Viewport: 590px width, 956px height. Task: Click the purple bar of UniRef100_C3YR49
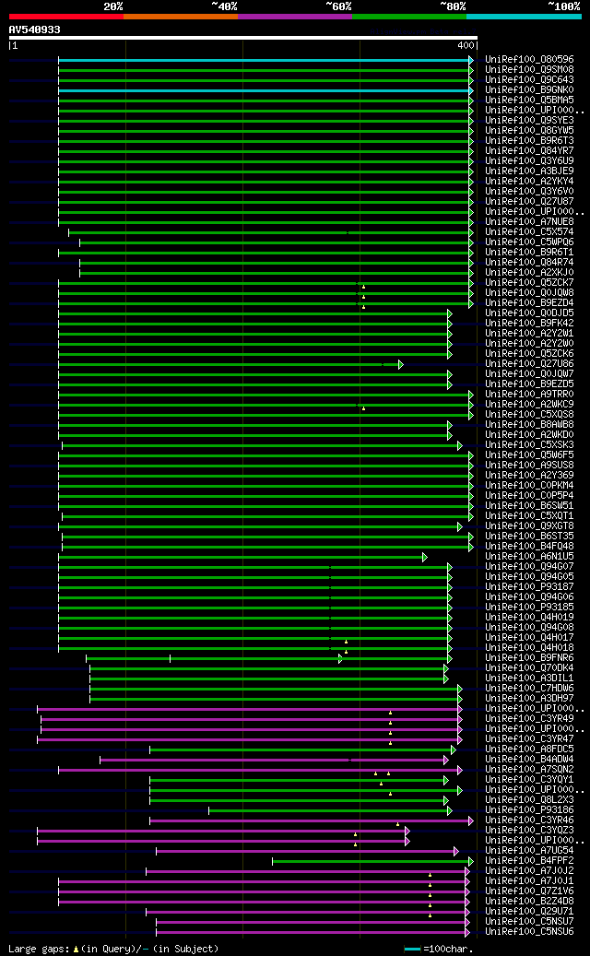(252, 719)
